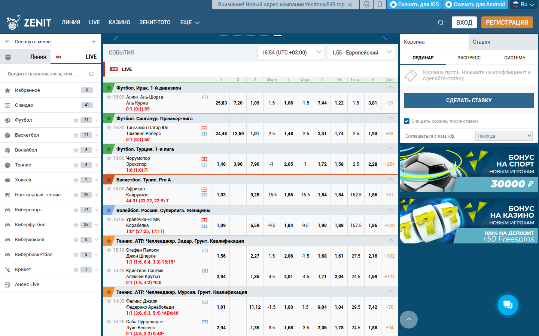Viewport: 539px width, 336px height.
Task: Click the search magnifier in top bar
Action: [441, 22]
